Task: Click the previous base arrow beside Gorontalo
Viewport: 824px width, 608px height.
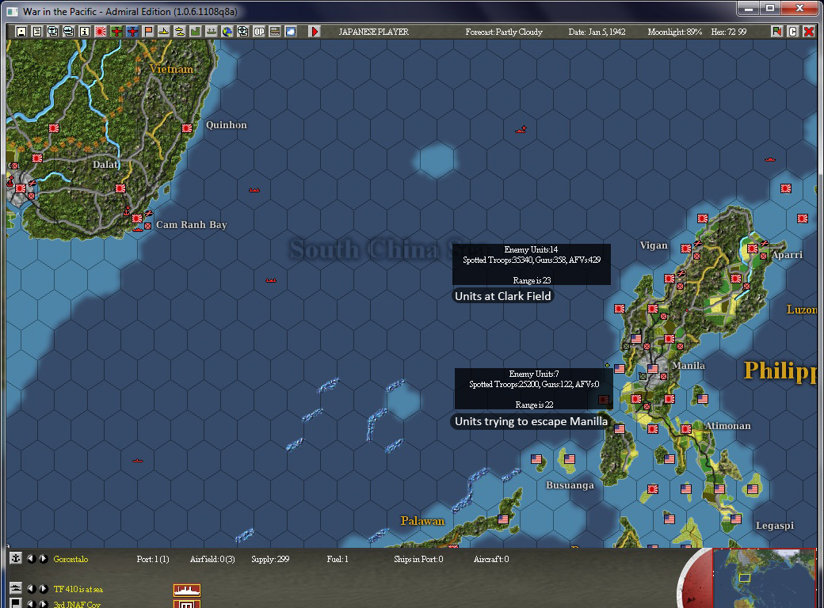Action: tap(31, 559)
